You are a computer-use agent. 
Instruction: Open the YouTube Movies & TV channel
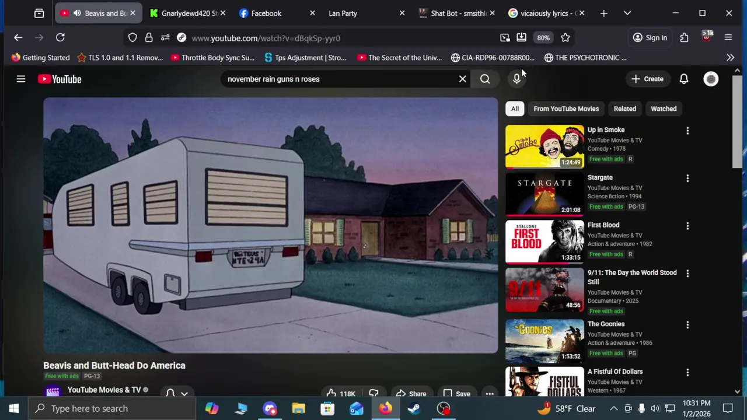104,390
